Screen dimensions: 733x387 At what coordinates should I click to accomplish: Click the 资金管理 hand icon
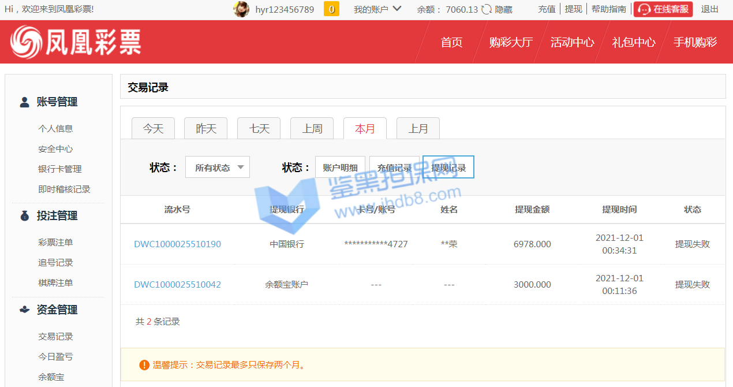pyautogui.click(x=24, y=310)
